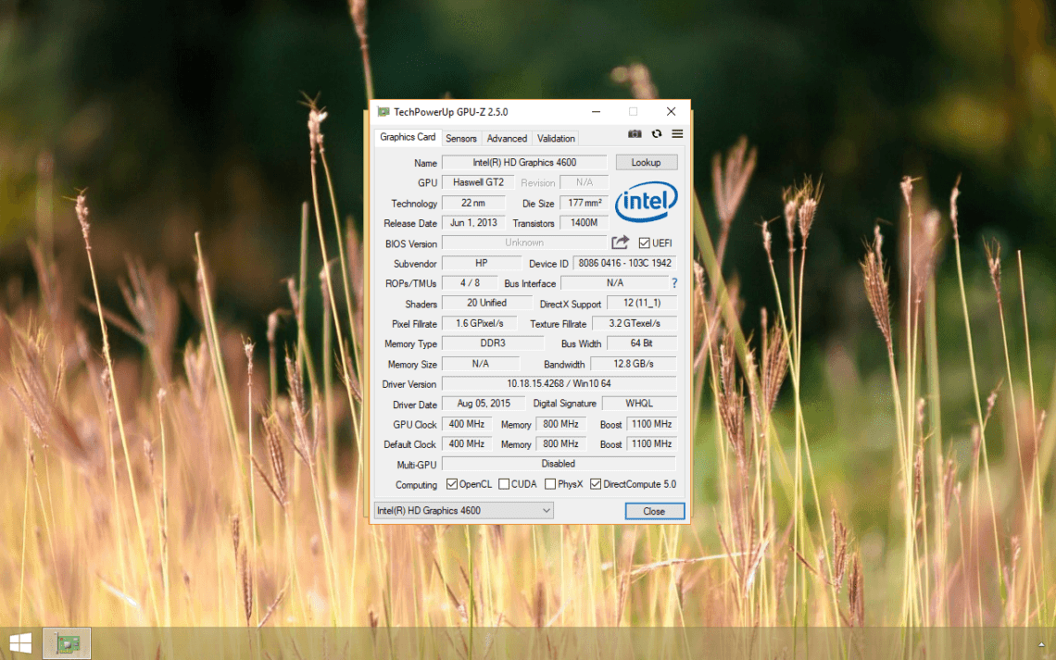Screen dimensions: 1056x660
Task: Click the GPU-Z icon in the title bar
Action: pos(383,111)
